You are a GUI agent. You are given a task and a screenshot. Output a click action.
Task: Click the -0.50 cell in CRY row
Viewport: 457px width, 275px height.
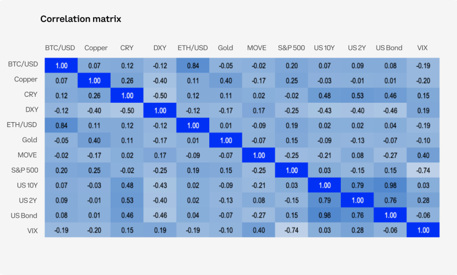[160, 95]
